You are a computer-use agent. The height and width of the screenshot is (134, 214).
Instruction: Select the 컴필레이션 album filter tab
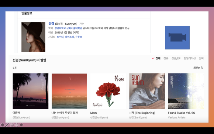tap(190, 58)
